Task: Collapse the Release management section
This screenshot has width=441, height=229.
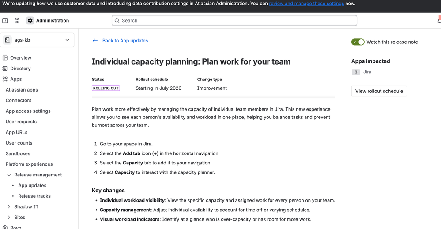Action: tap(9, 175)
